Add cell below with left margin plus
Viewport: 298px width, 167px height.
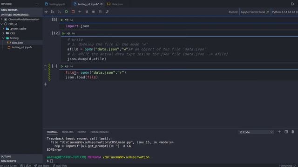click(x=45, y=84)
